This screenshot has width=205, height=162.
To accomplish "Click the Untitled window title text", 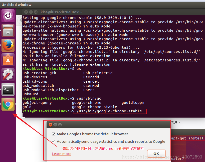I will pos(17,5).
